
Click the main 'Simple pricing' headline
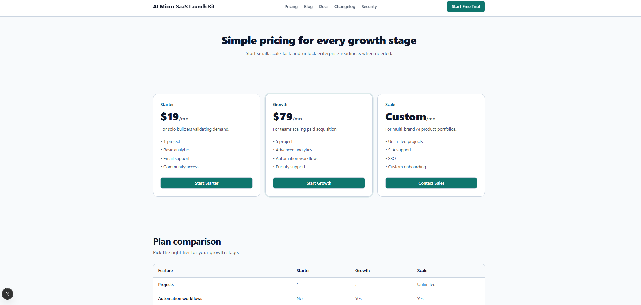point(319,41)
